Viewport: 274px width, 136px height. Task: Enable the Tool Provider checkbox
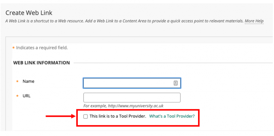point(86,116)
